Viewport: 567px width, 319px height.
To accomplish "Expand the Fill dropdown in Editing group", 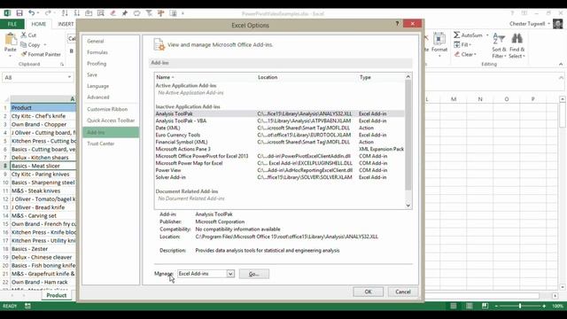I will coord(470,45).
